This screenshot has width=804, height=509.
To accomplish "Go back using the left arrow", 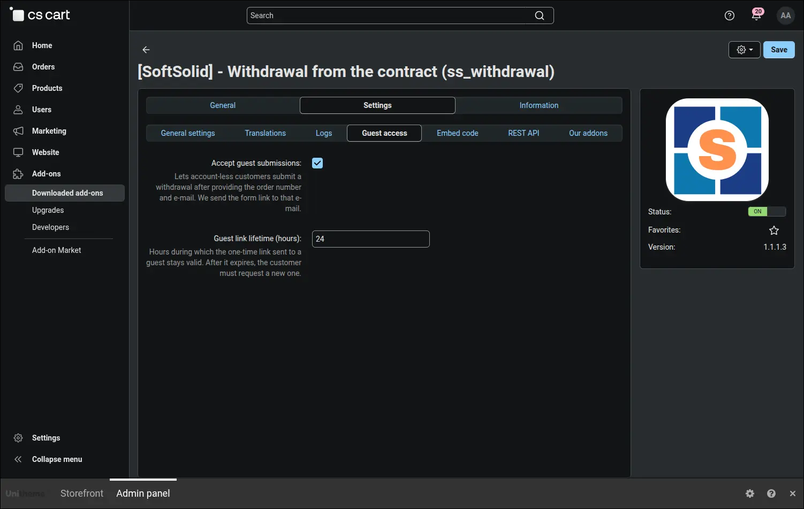I will [x=146, y=50].
